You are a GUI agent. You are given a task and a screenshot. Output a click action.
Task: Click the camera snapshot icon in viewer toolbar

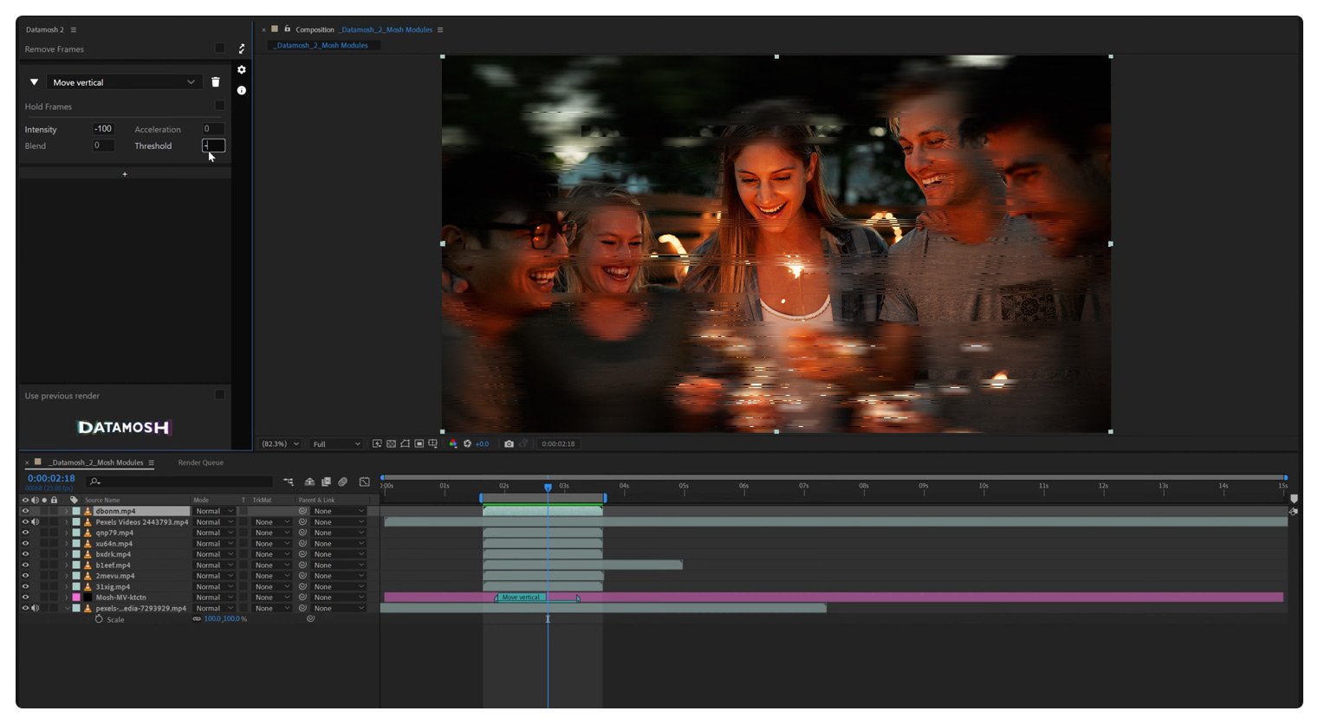point(510,443)
